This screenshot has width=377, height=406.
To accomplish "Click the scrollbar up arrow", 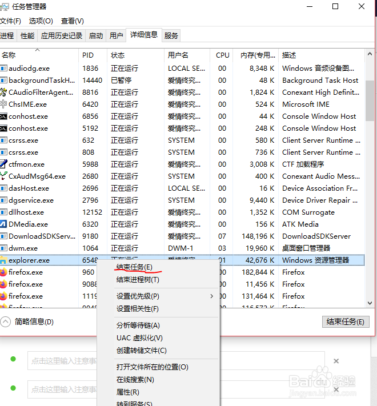I will coord(370,54).
